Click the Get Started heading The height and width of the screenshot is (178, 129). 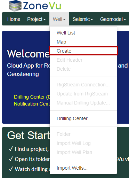[29, 135]
